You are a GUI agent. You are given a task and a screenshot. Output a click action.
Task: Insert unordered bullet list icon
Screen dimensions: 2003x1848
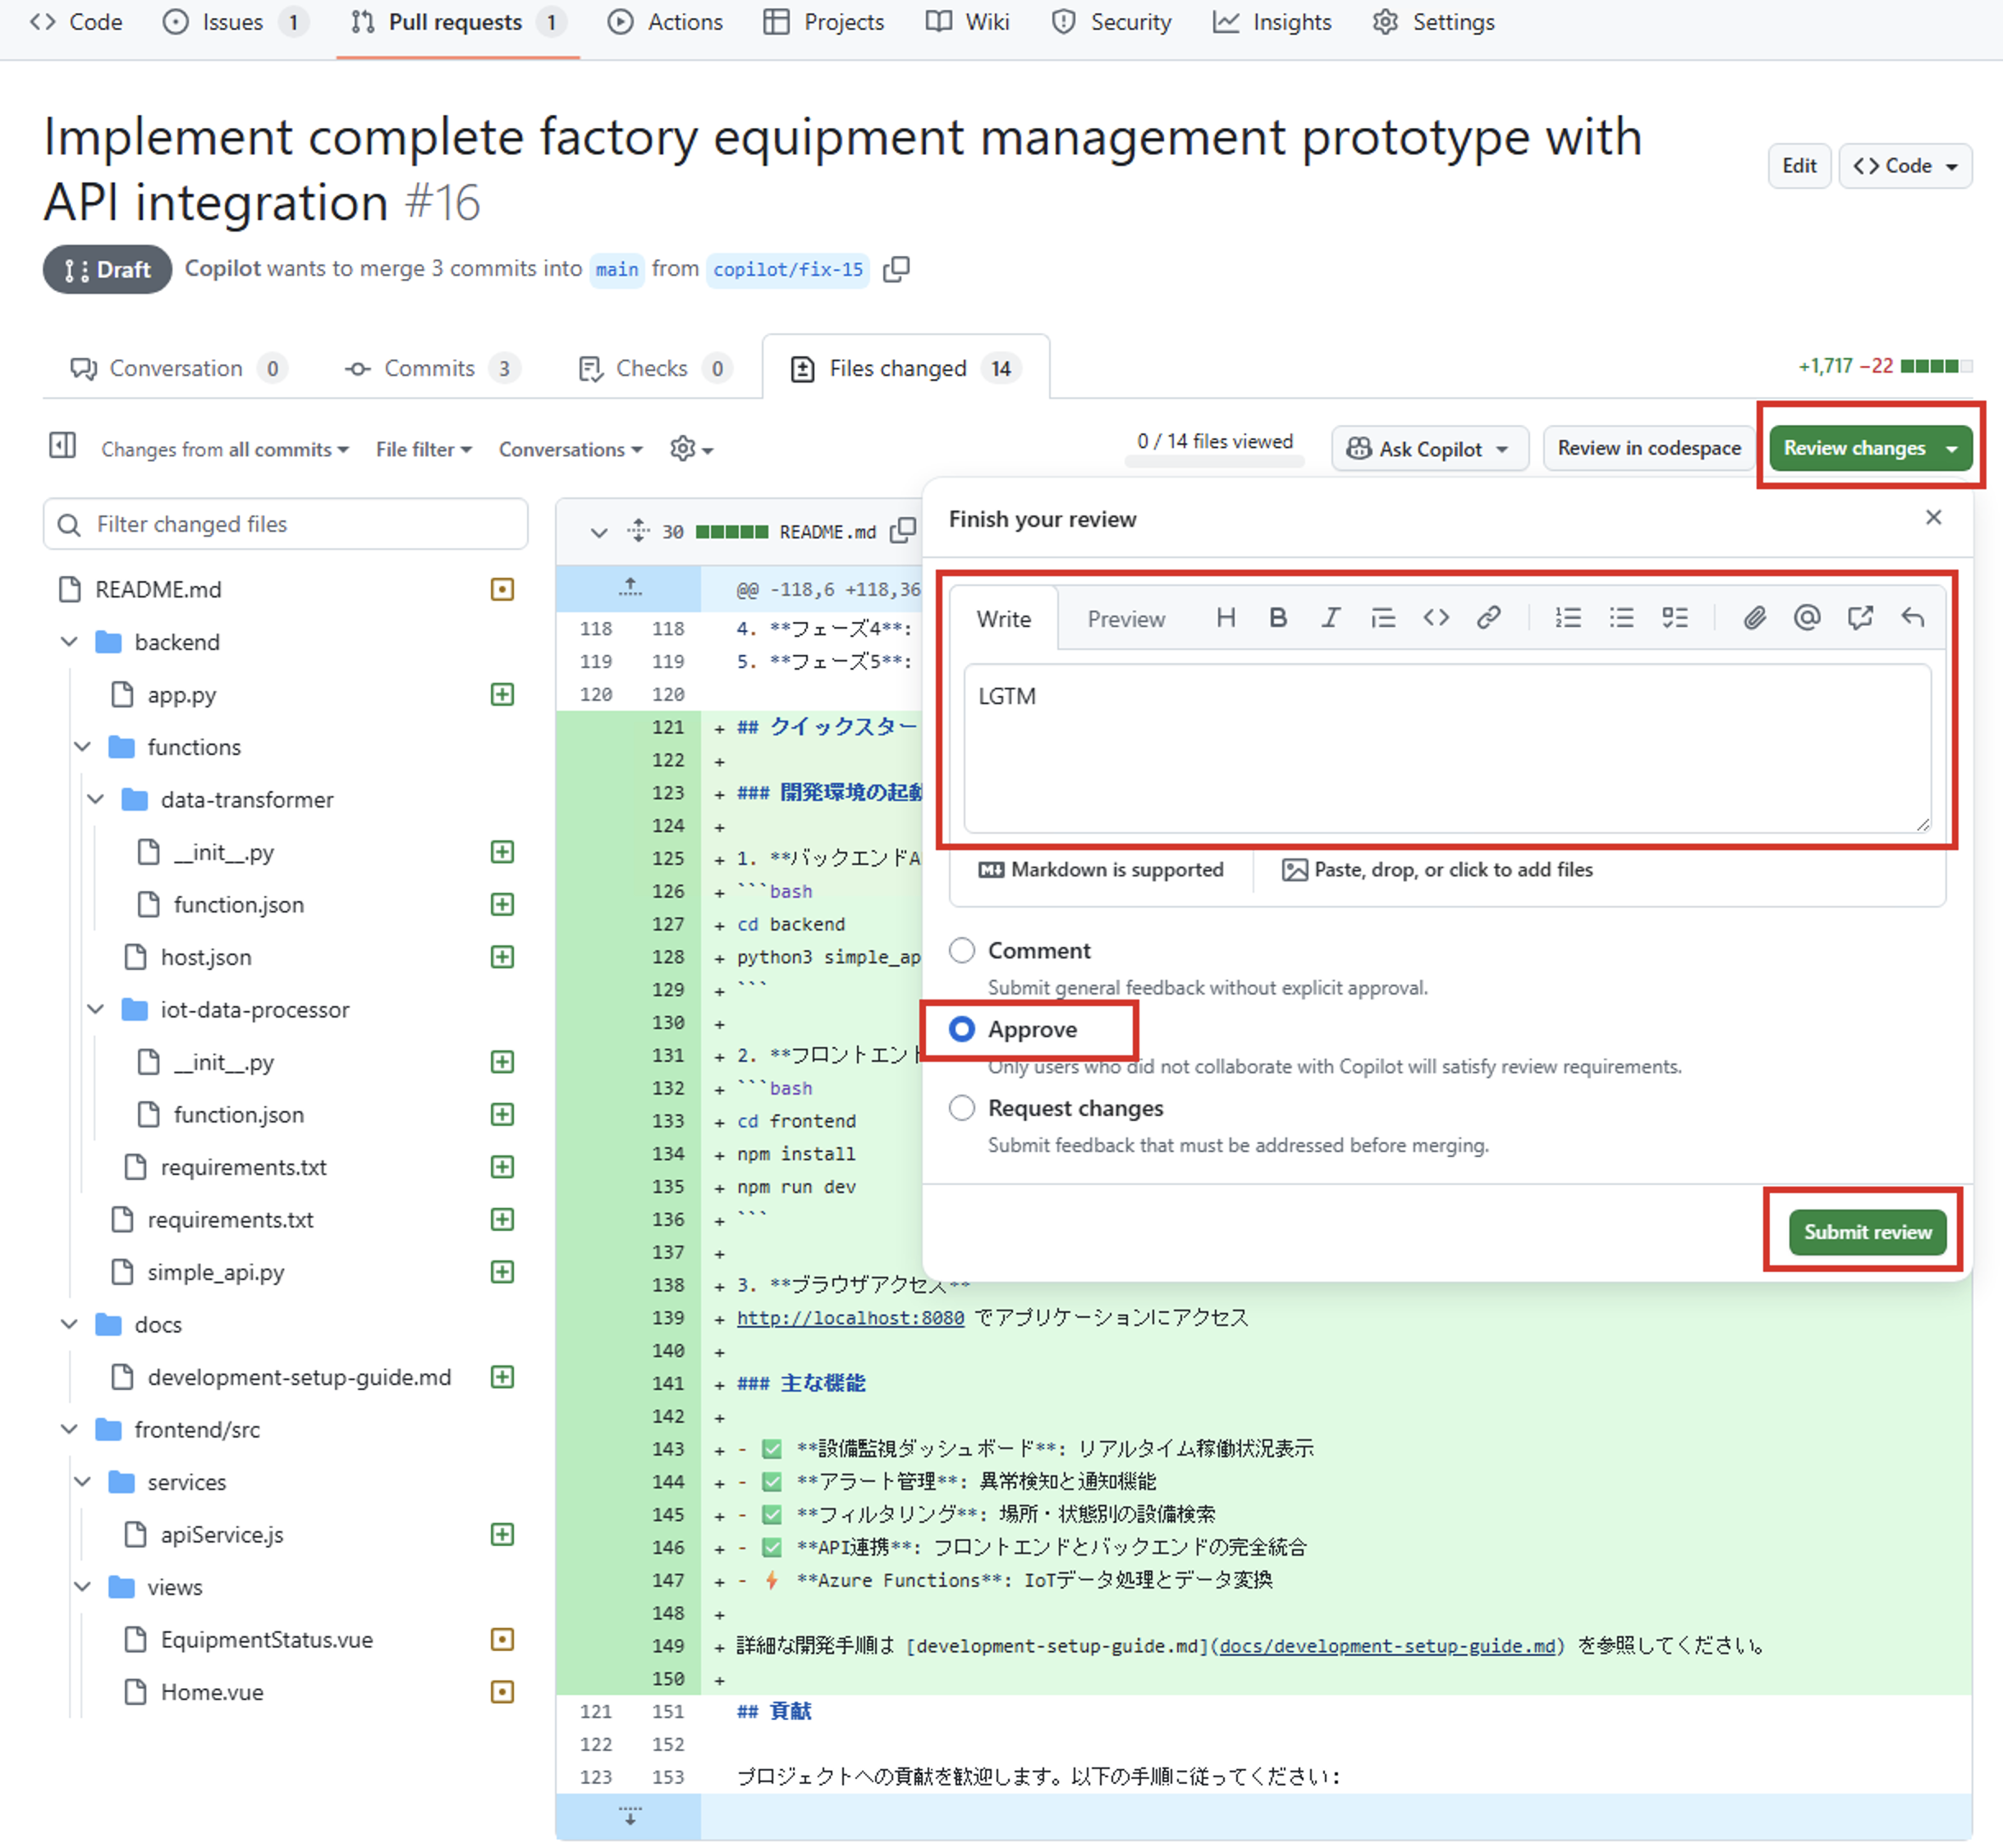pyautogui.click(x=1620, y=618)
